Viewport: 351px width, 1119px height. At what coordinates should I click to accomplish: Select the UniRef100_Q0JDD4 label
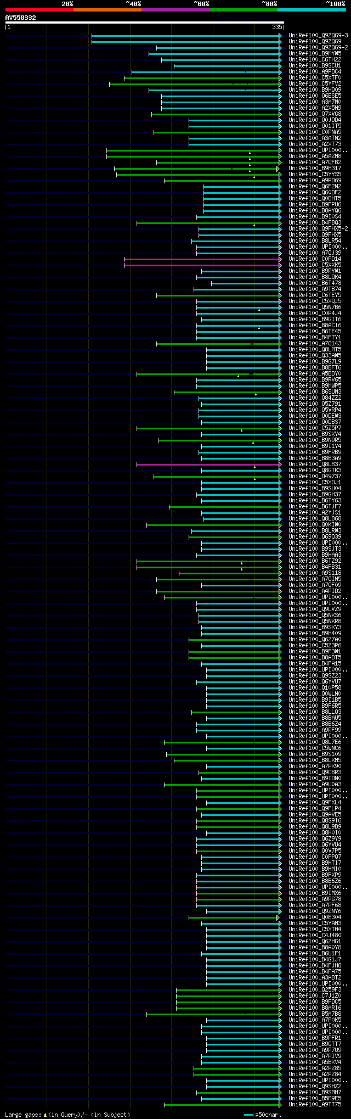coord(315,120)
